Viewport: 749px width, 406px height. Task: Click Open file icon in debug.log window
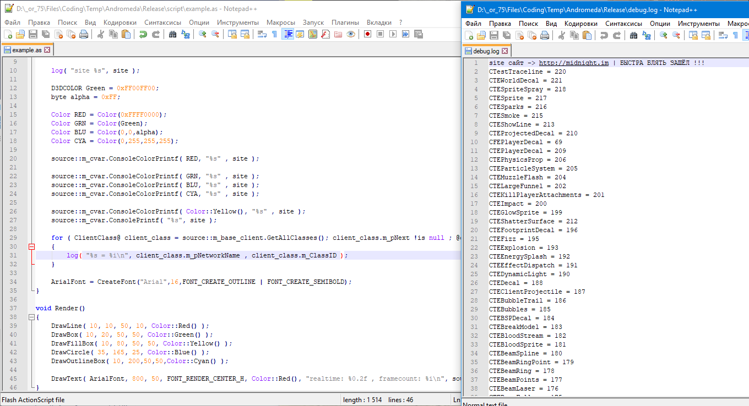[x=481, y=35]
